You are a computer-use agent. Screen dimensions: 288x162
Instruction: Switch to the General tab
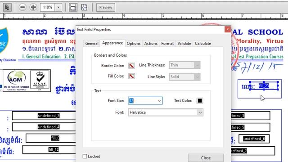[92, 44]
